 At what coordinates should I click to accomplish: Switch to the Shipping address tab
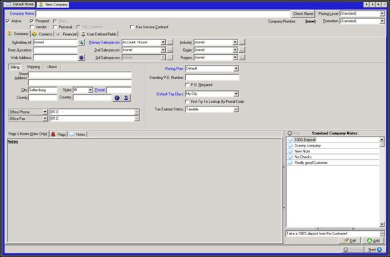pos(34,67)
